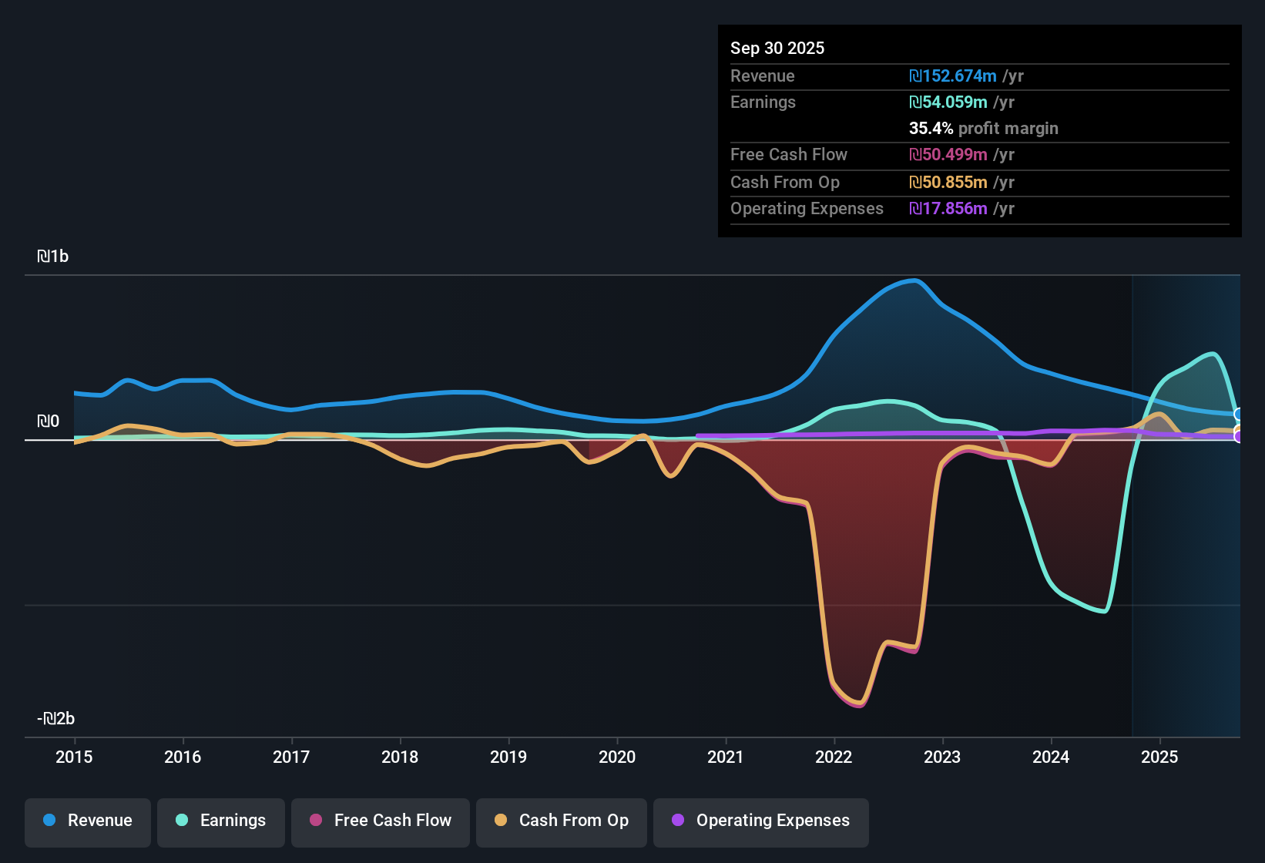Click the teal Earnings legend dot

coord(183,821)
